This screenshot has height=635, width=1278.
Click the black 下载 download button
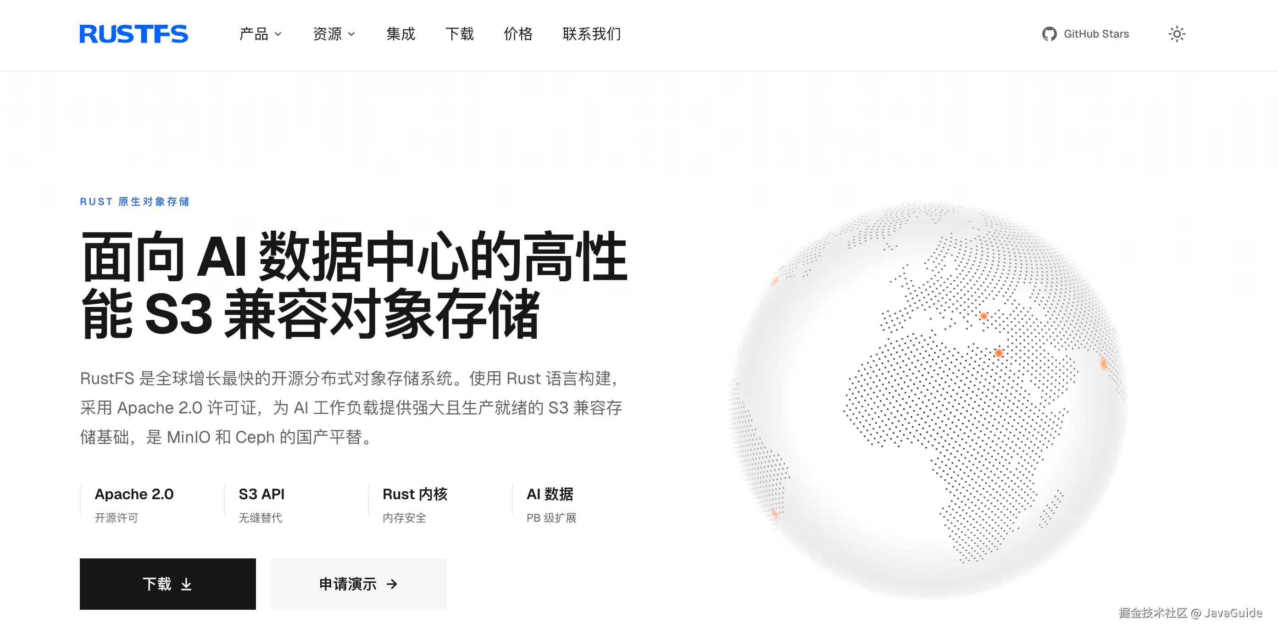click(x=168, y=584)
